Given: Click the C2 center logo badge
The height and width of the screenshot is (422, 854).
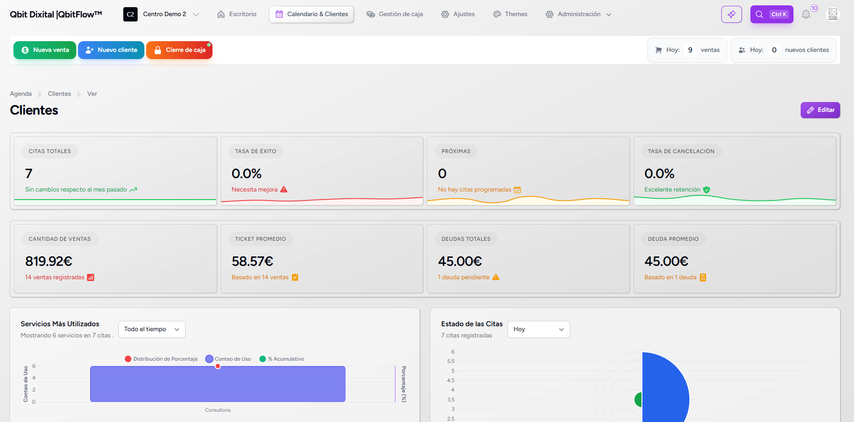Looking at the screenshot, I should click(x=130, y=14).
